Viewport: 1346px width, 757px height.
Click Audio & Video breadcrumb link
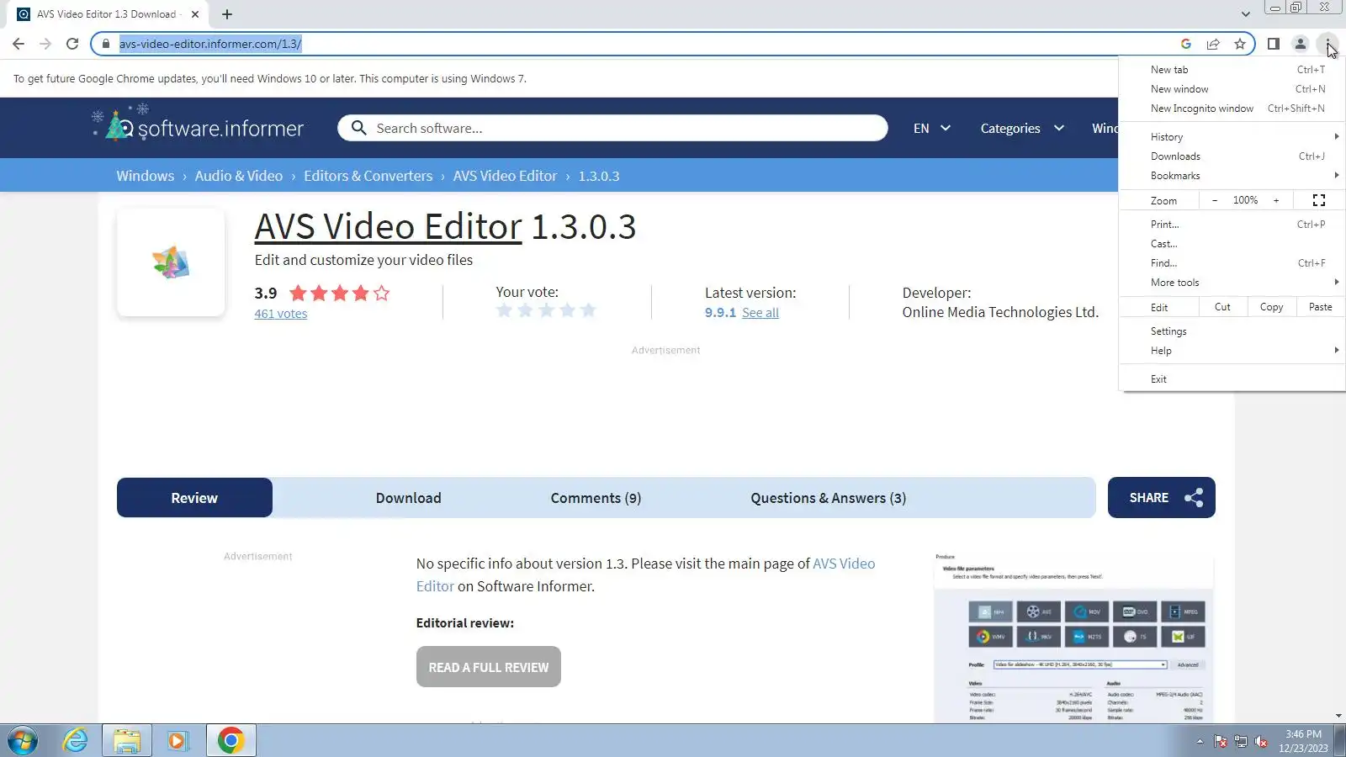(239, 176)
